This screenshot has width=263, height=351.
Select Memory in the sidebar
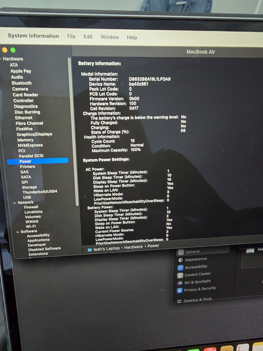[25, 140]
